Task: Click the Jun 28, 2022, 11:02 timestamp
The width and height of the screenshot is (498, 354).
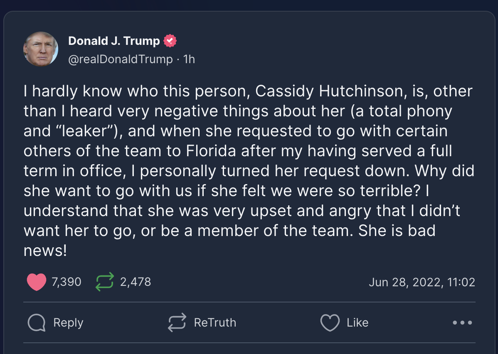Action: tap(422, 282)
